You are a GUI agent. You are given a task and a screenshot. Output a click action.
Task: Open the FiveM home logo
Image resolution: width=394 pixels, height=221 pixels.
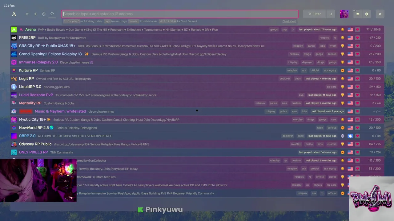14,14
